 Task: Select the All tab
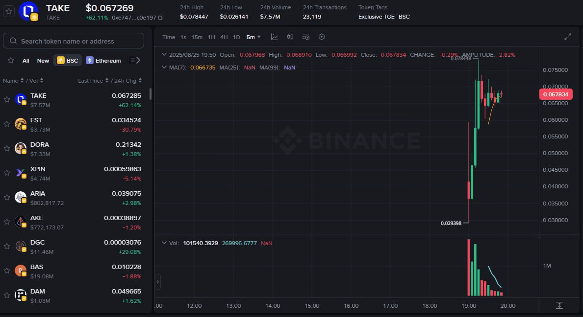(25, 61)
